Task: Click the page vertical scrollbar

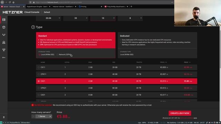Action: point(220,49)
